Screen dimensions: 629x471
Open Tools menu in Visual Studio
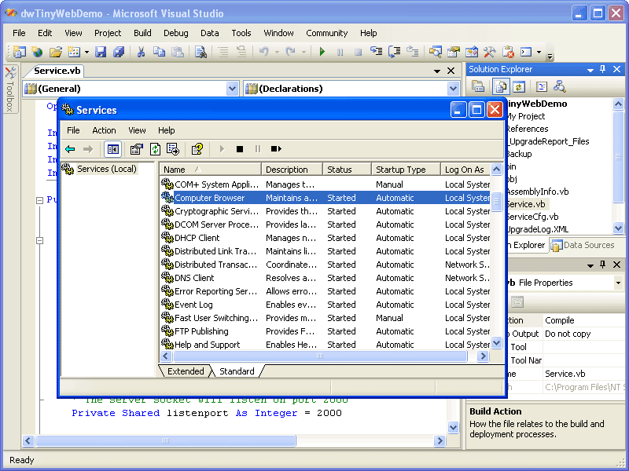click(241, 33)
